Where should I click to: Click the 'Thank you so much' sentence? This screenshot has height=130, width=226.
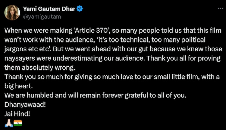pyautogui.click(x=28, y=76)
